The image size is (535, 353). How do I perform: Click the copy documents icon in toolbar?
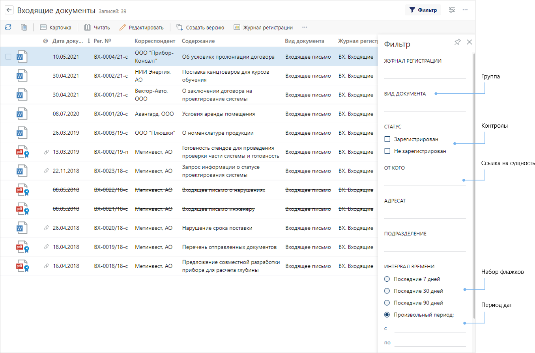point(24,27)
